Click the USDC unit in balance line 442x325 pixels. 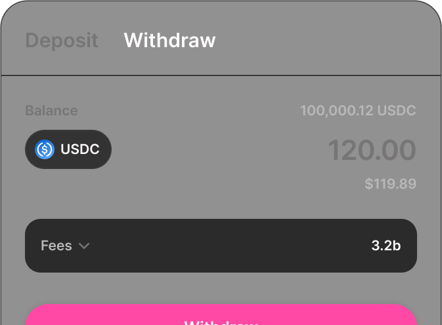[397, 111]
